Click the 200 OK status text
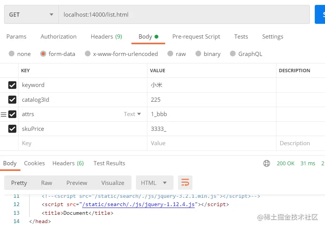The image size is (325, 228). 285,163
